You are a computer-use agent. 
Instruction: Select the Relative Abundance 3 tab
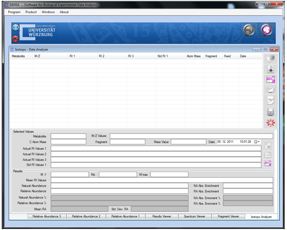tap(47, 217)
